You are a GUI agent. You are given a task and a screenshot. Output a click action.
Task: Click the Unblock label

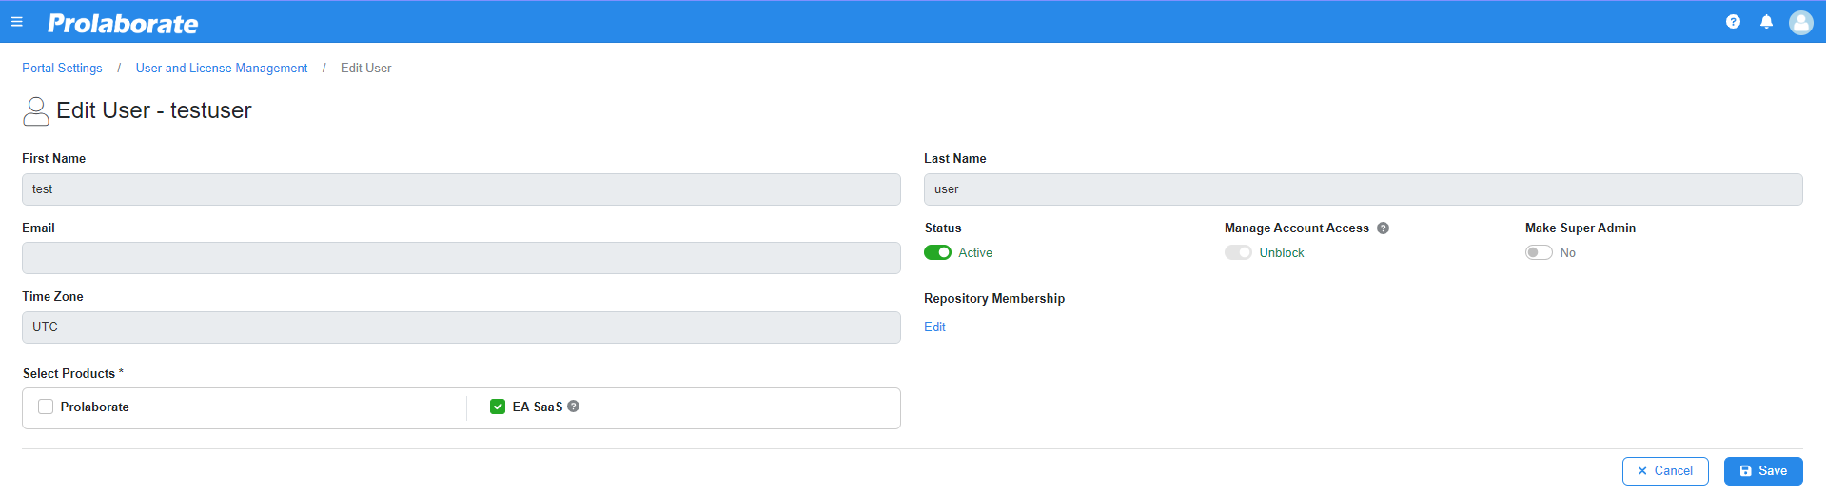pos(1282,253)
